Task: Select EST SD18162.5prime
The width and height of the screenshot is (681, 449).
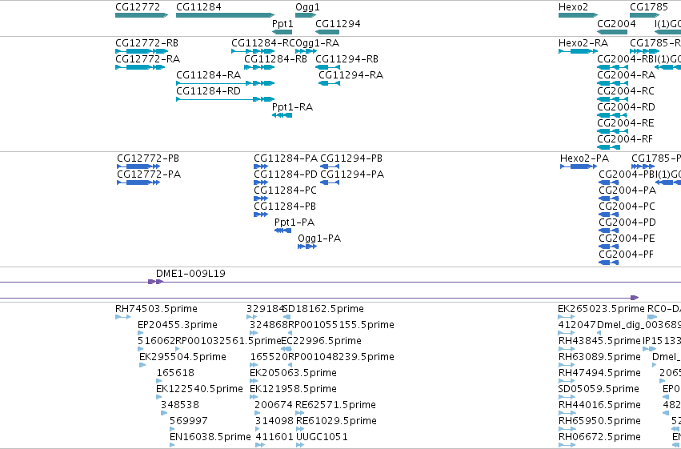Action: (286, 317)
